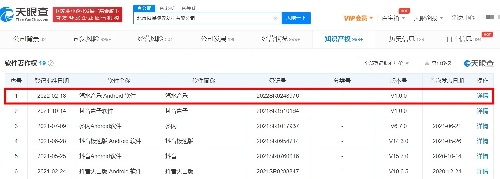This screenshot has width=500, height=179.
Task: Click the 首次发表日期 column header
Action: [447, 81]
